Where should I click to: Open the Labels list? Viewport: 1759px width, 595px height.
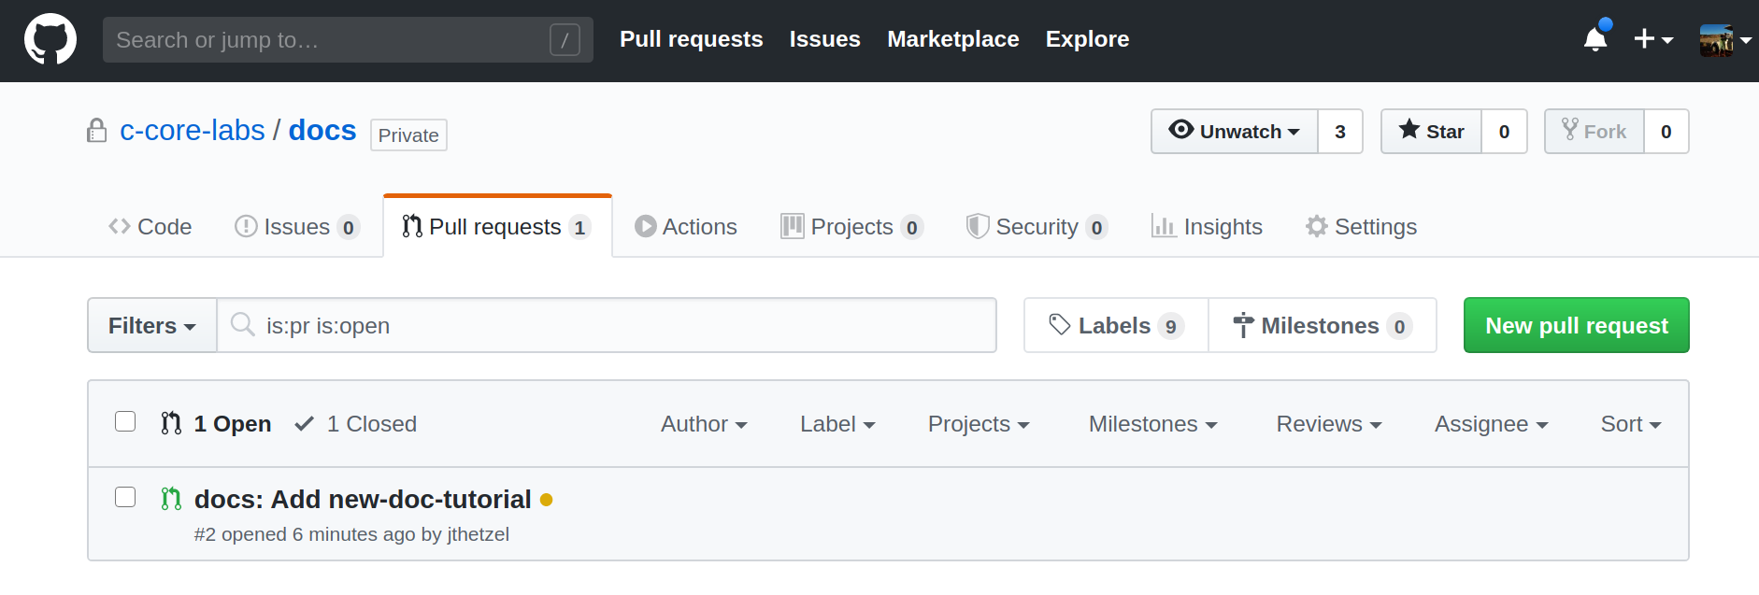coord(1117,325)
